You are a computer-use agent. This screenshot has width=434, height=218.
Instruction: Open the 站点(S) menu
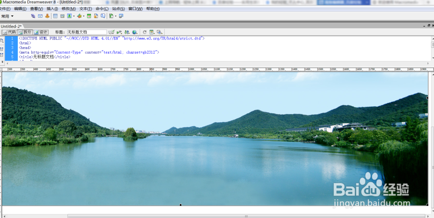point(118,9)
